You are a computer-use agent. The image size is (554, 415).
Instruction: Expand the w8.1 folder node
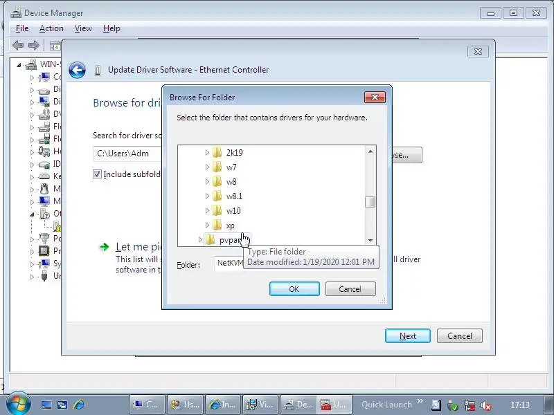tap(207, 196)
